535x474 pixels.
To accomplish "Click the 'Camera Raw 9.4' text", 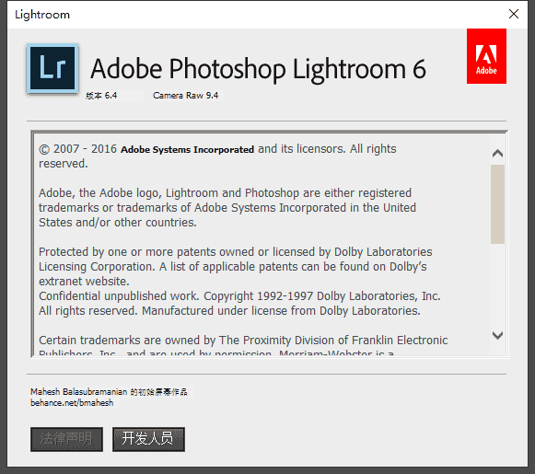I will pos(186,96).
